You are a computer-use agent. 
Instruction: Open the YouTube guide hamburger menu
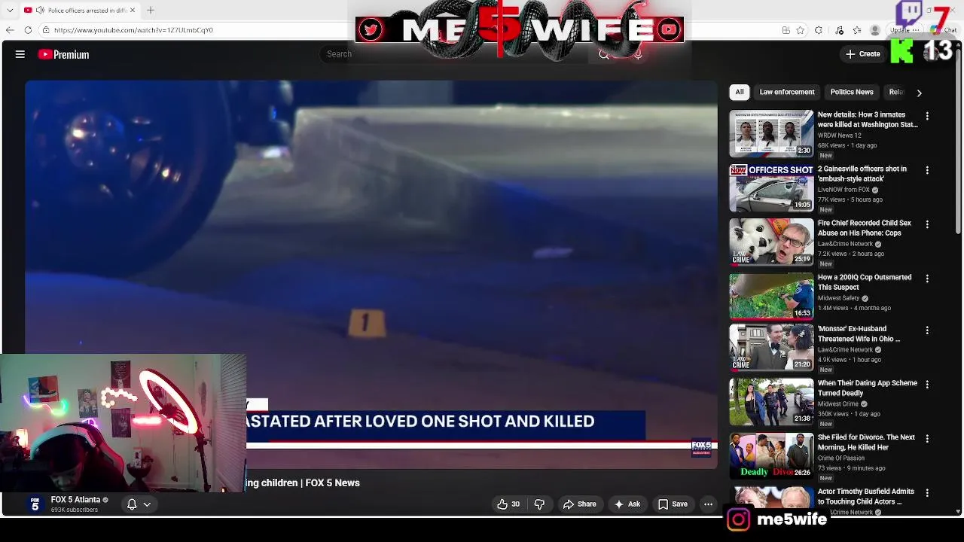pyautogui.click(x=20, y=54)
